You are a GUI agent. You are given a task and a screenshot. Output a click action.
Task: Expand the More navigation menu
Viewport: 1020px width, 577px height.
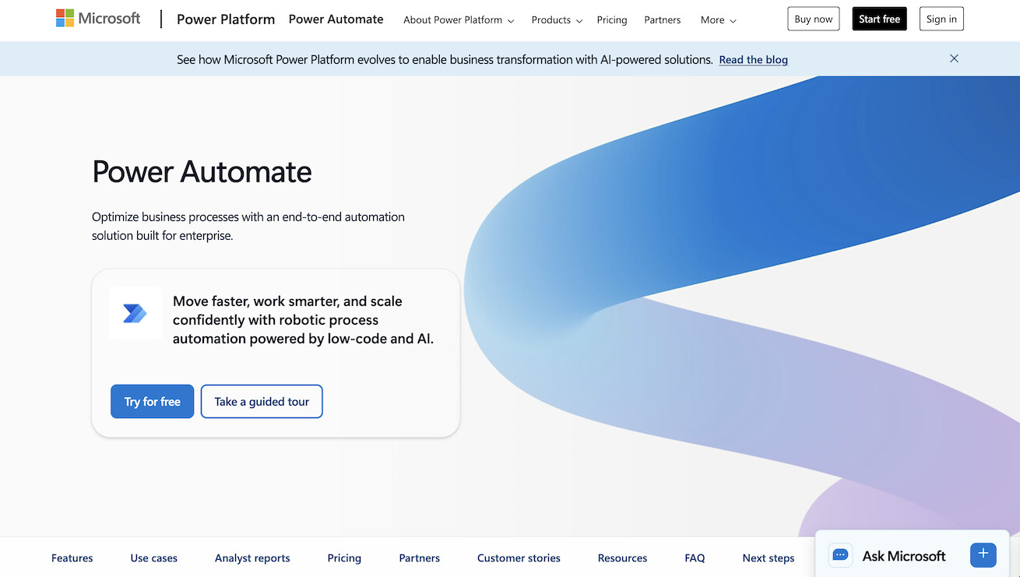click(x=717, y=19)
